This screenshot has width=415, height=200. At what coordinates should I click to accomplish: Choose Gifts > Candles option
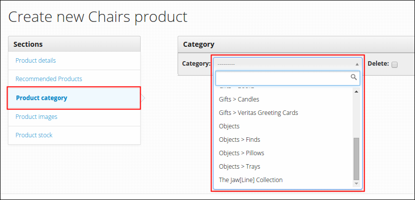click(x=284, y=99)
